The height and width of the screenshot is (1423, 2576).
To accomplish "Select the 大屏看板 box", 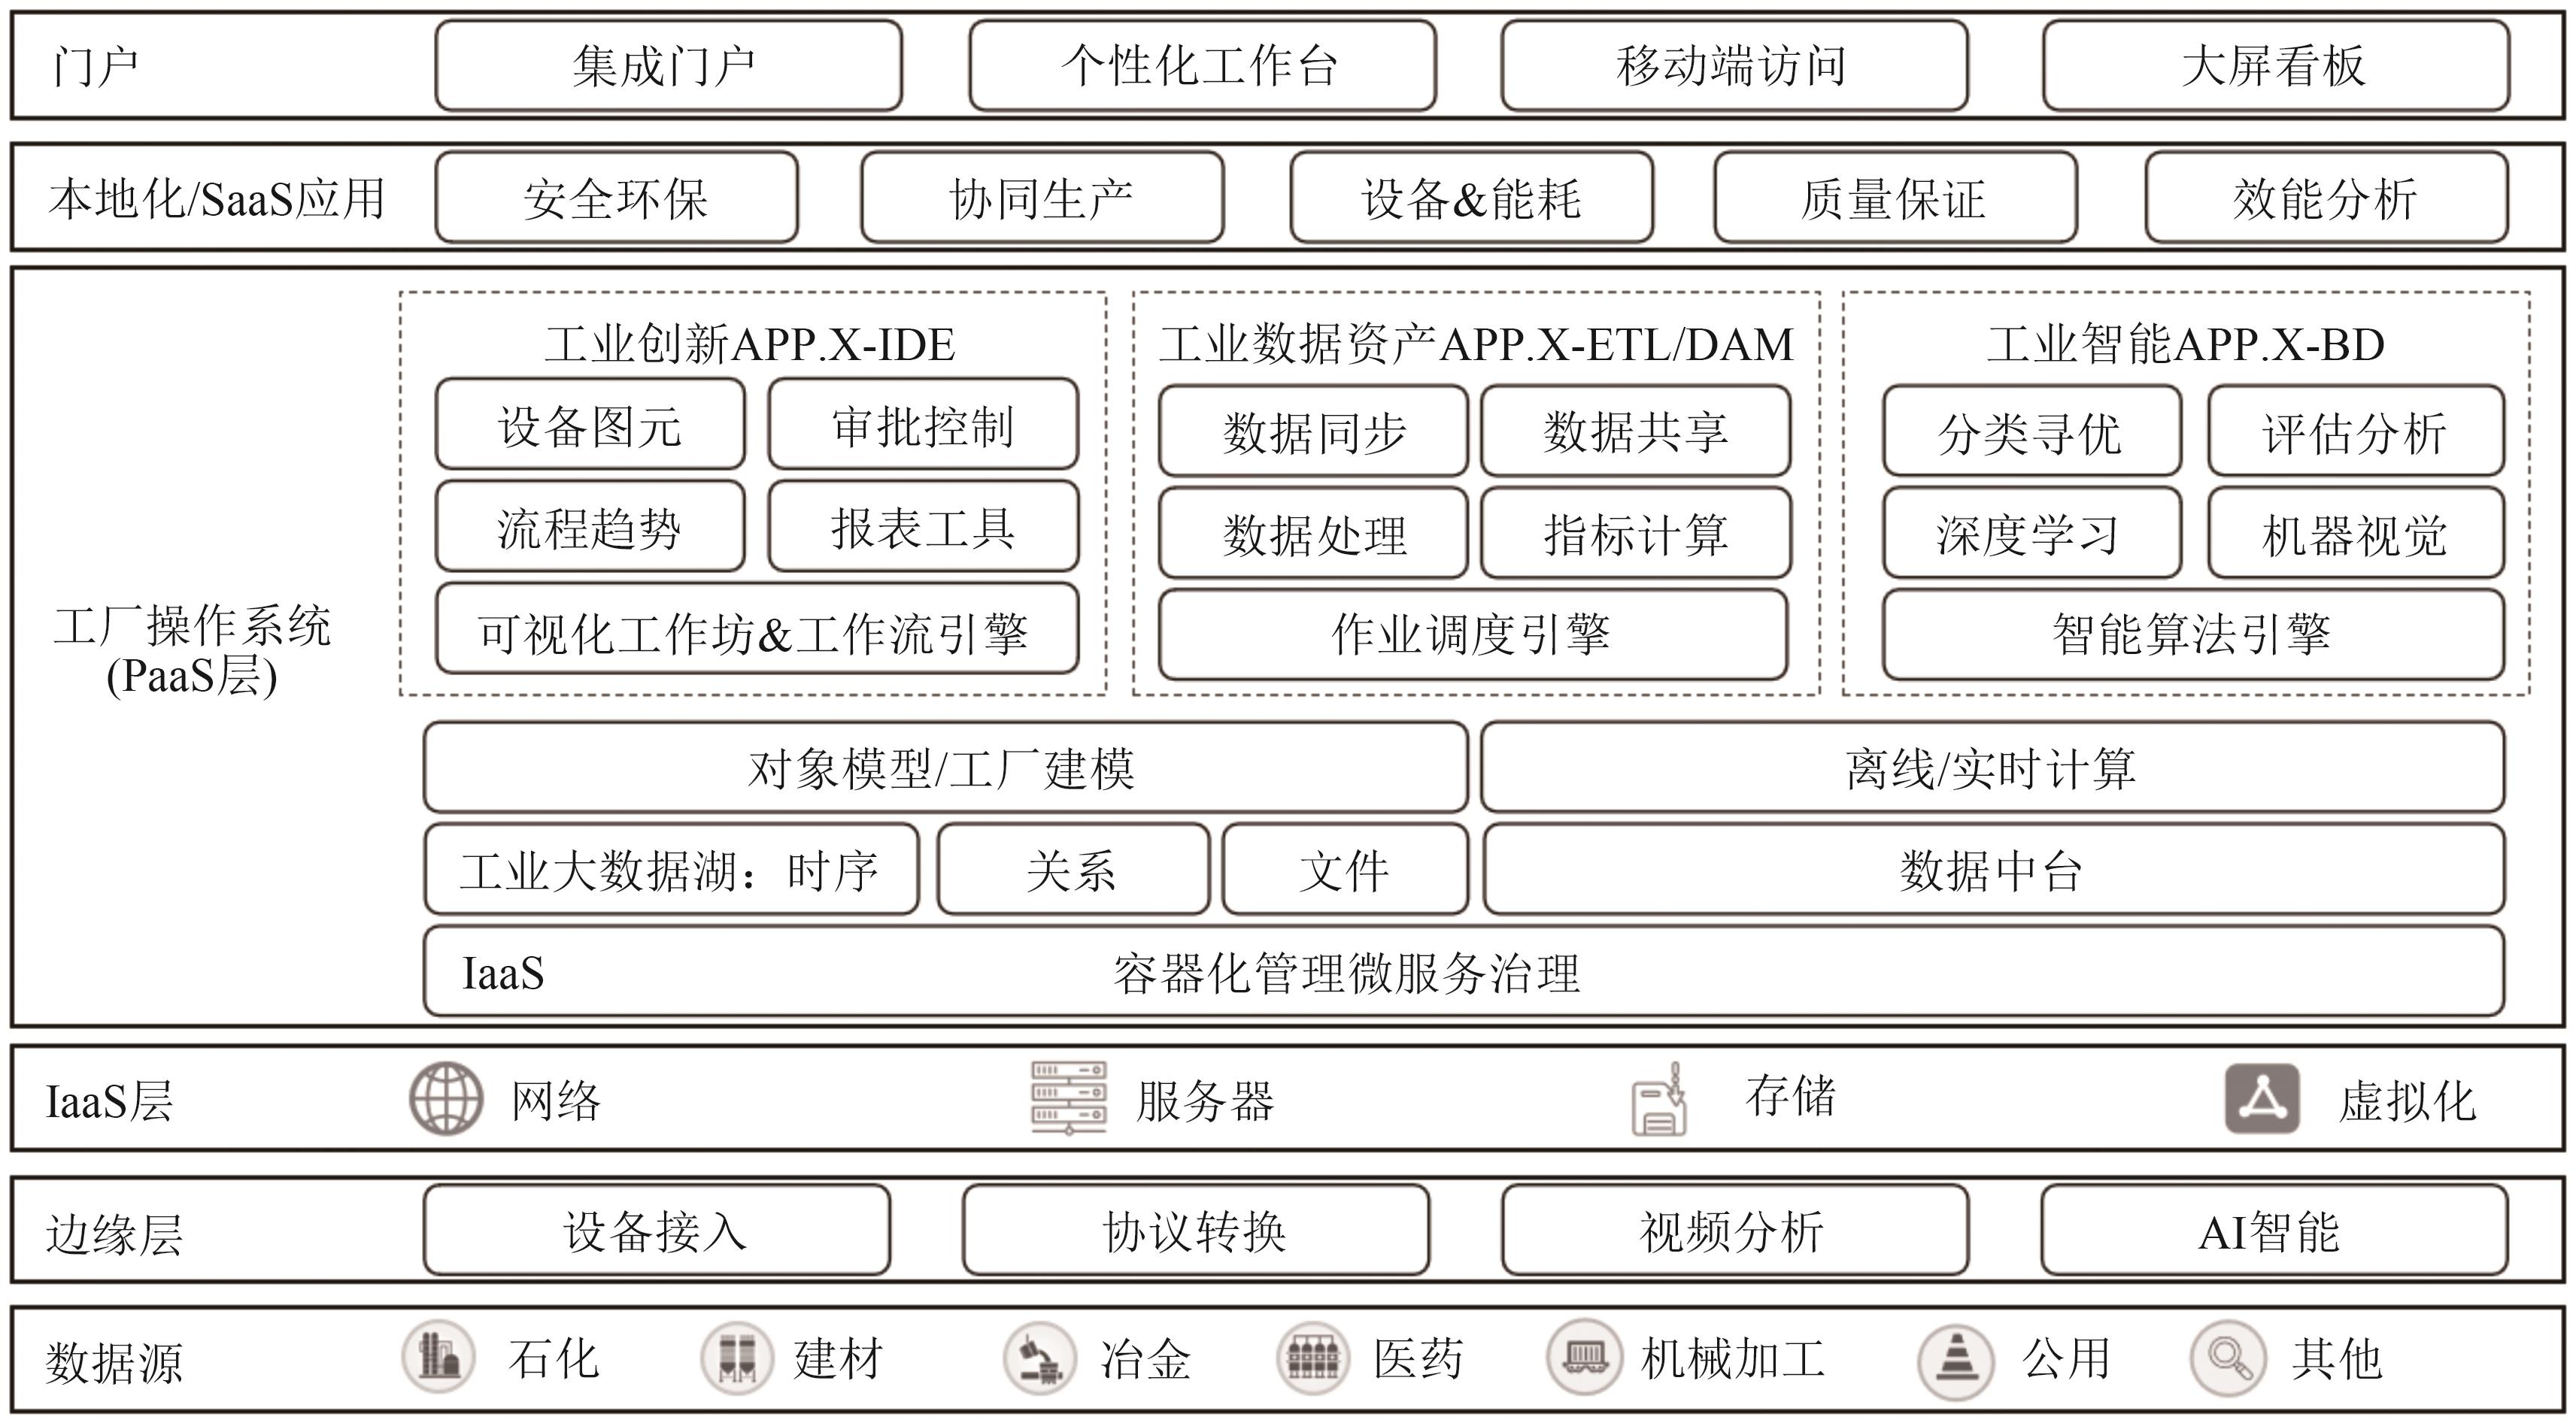I will [2275, 66].
